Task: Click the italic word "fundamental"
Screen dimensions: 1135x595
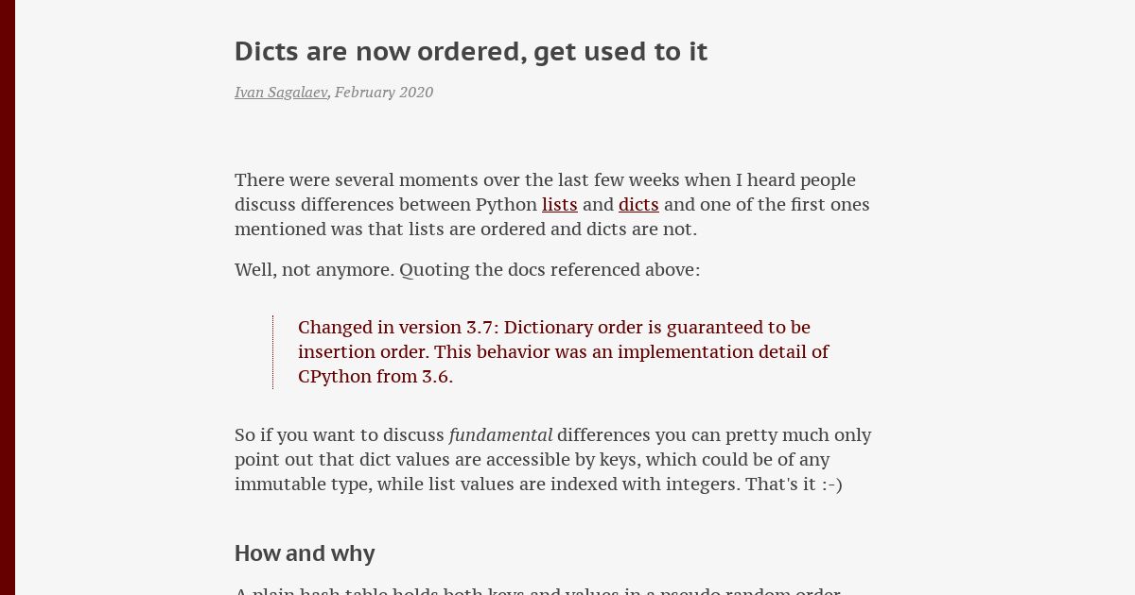Action: click(500, 435)
